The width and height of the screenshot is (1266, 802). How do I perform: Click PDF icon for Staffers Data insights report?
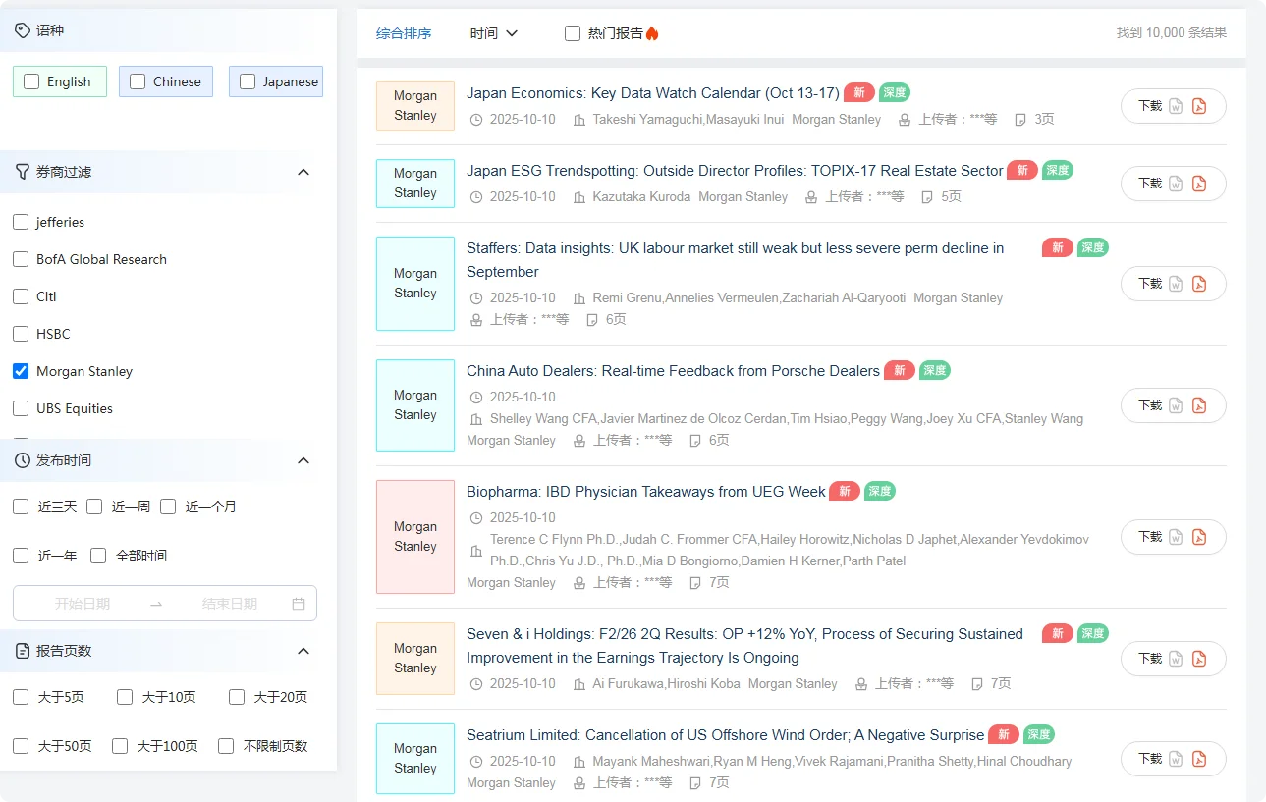tap(1199, 284)
